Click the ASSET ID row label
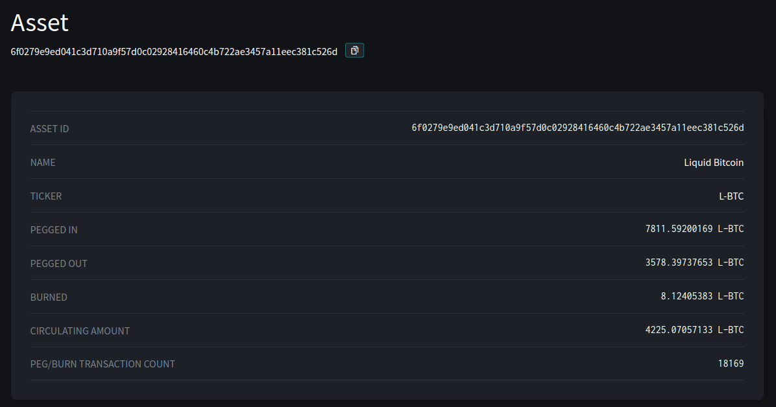Viewport: 776px width, 407px height. [x=49, y=129]
